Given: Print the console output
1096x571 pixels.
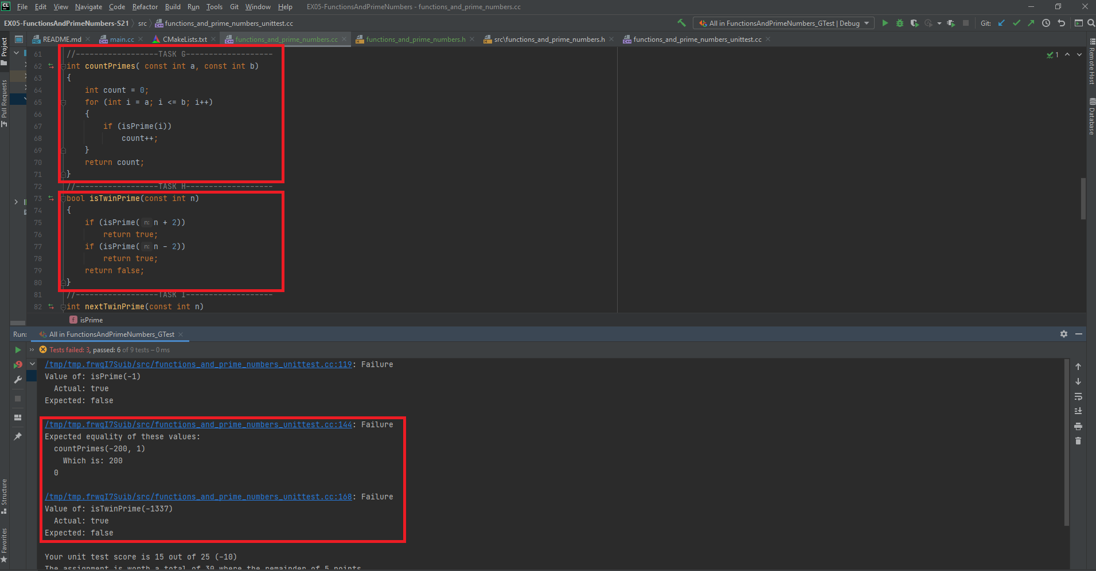Looking at the screenshot, I should point(1078,426).
